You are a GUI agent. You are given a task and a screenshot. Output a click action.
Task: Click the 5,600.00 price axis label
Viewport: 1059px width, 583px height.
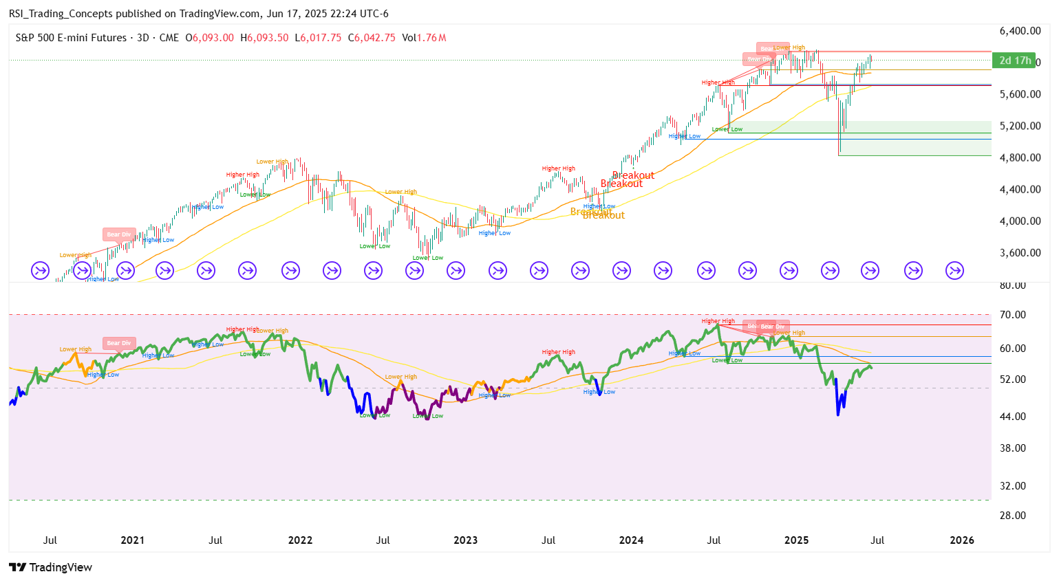(x=1020, y=94)
